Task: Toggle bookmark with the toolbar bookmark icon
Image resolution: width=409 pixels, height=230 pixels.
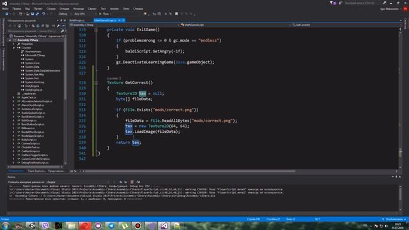Action: 176,14
